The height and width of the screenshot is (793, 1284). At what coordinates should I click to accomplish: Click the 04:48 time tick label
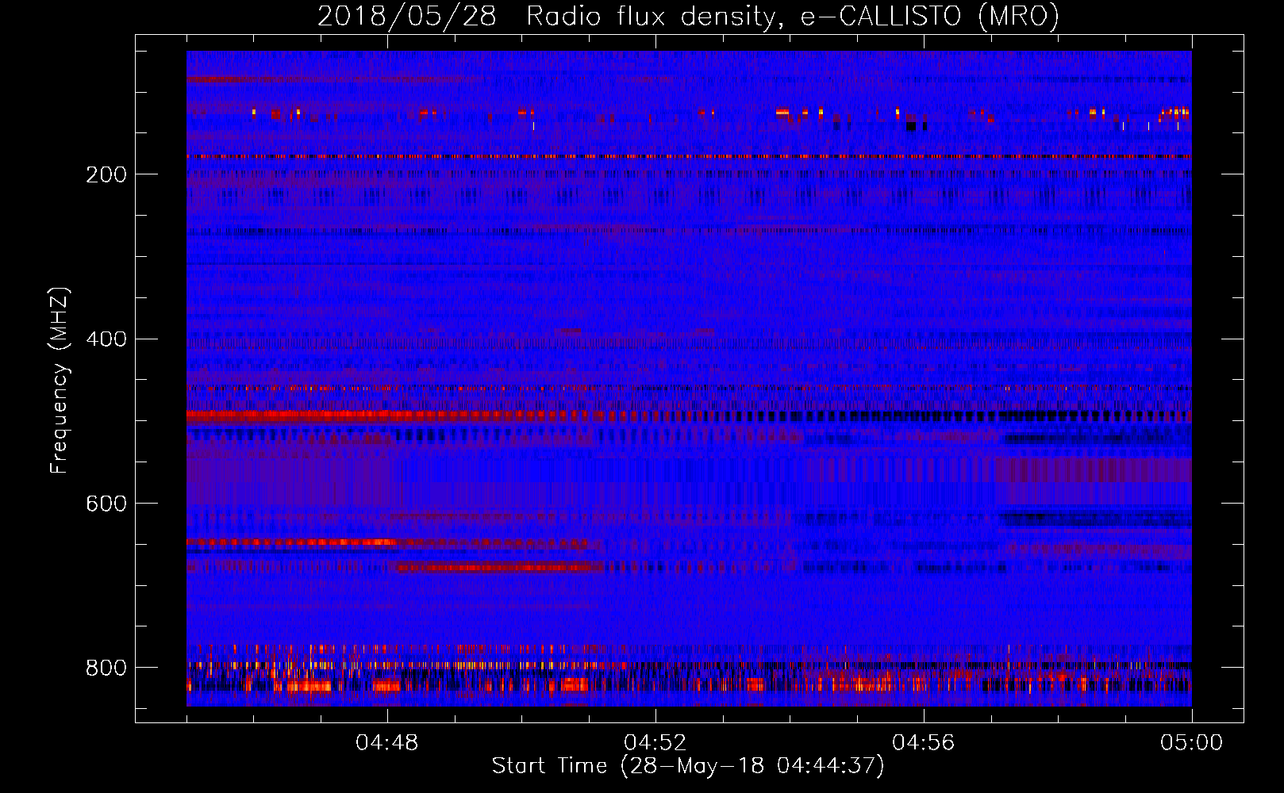tap(387, 743)
